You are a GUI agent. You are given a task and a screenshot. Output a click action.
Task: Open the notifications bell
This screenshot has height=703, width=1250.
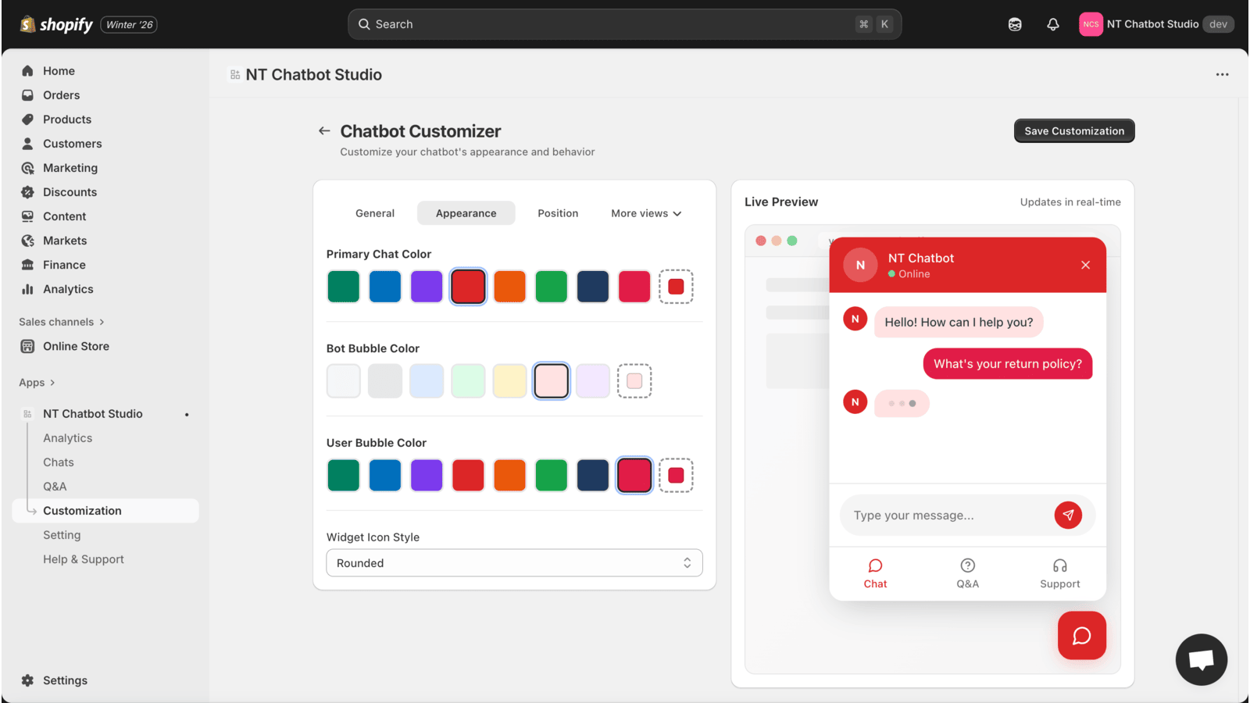coord(1052,24)
